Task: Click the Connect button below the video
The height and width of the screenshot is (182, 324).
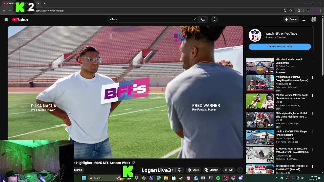Action: tap(211, 170)
